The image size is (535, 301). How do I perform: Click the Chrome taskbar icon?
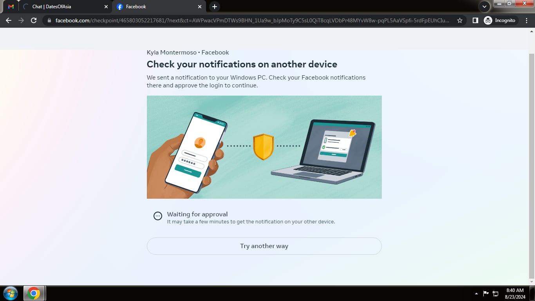34,293
